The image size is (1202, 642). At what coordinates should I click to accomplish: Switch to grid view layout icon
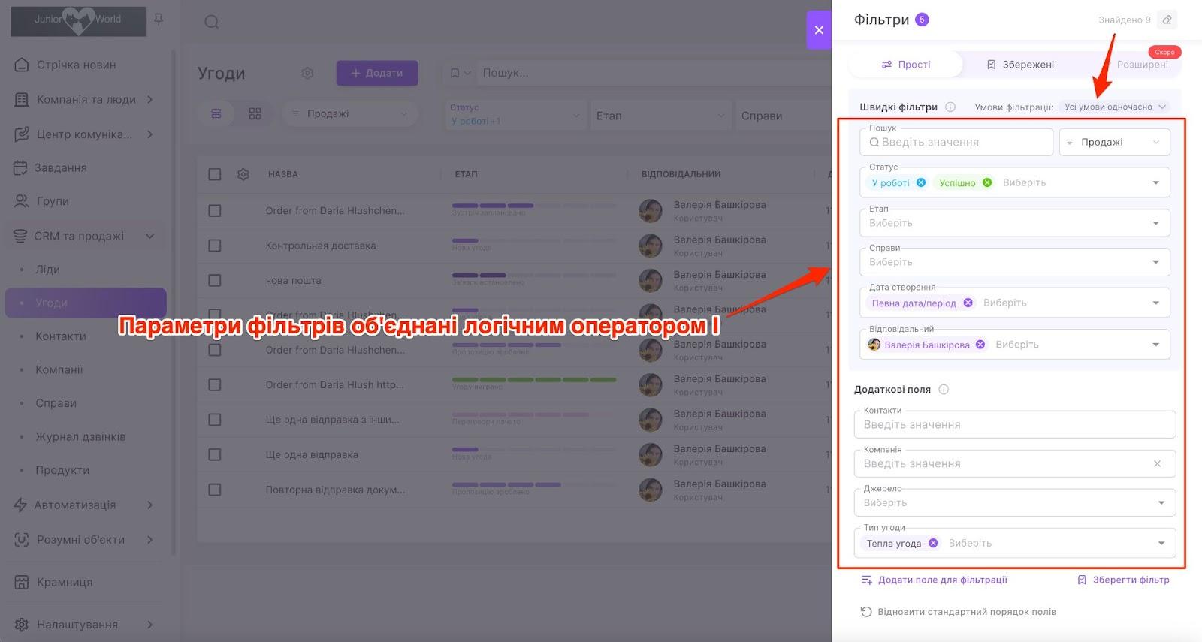[x=255, y=113]
